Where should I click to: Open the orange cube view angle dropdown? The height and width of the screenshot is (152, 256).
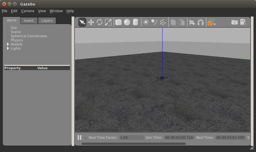[x=211, y=22]
